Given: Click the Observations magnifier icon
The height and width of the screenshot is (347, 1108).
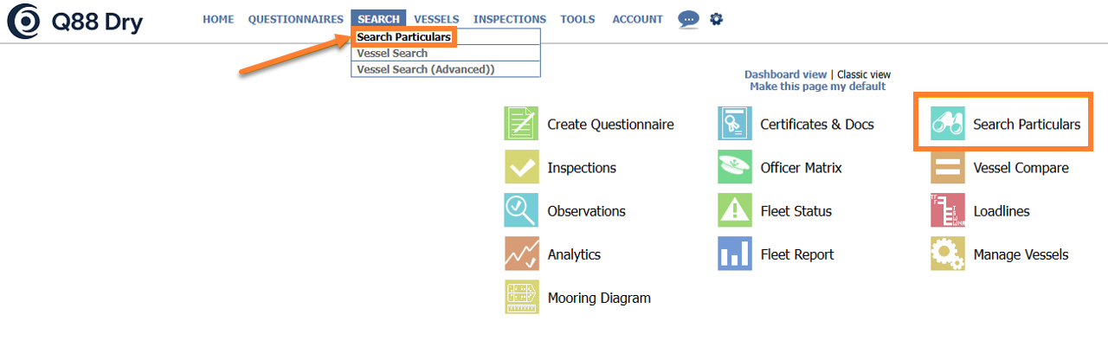Looking at the screenshot, I should pyautogui.click(x=521, y=210).
